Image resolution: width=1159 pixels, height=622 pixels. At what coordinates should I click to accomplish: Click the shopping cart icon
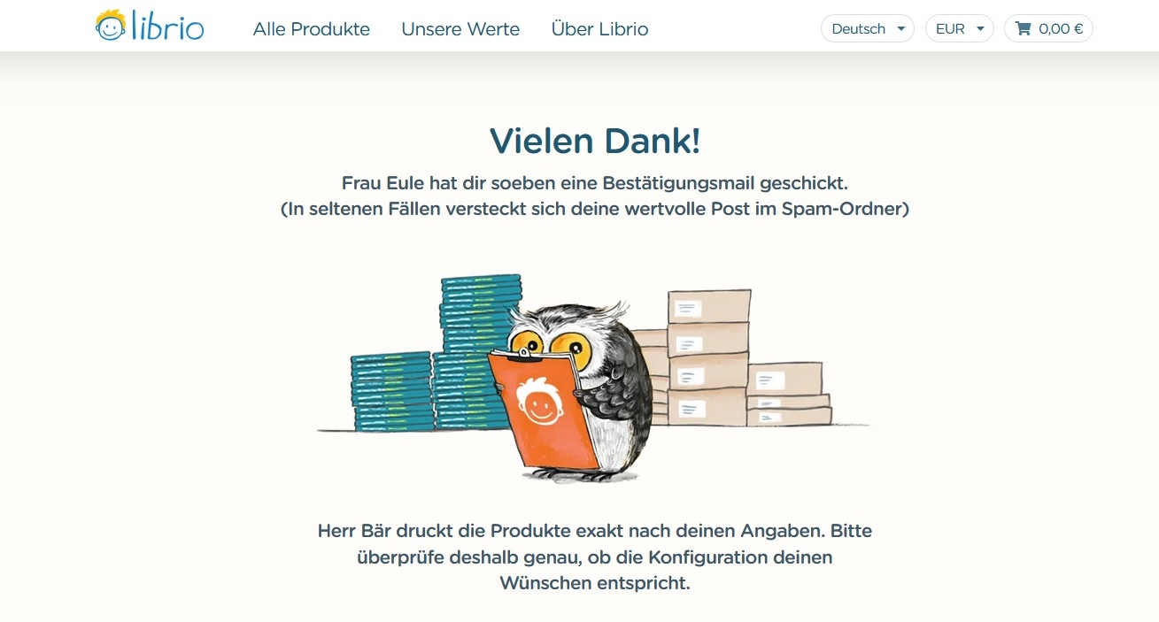point(1023,28)
